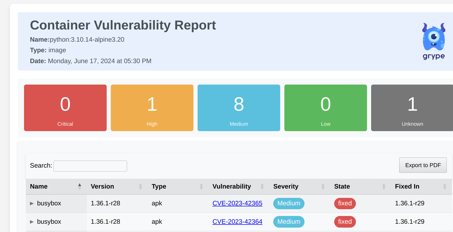The width and height of the screenshot is (453, 232).
Task: Sort table by Fixed In column
Action: [x=407, y=186]
